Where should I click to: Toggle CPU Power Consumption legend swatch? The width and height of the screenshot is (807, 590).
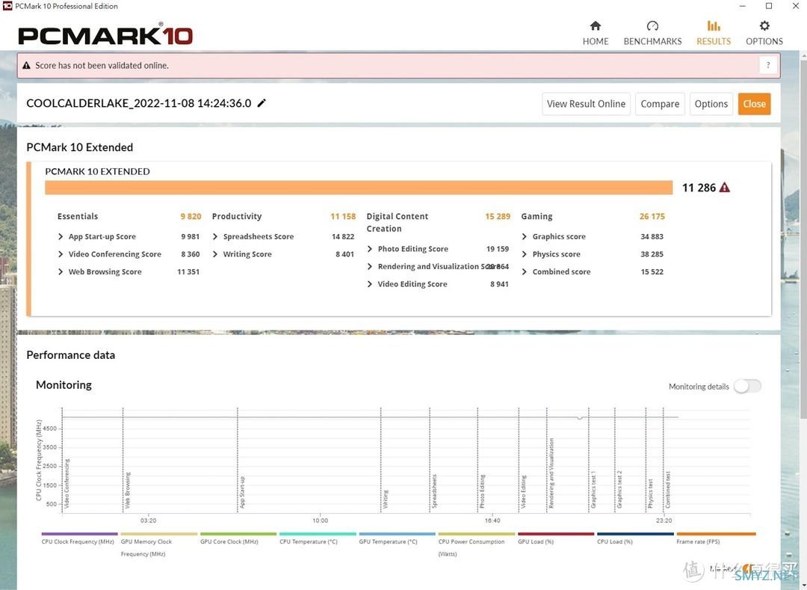[x=477, y=534]
